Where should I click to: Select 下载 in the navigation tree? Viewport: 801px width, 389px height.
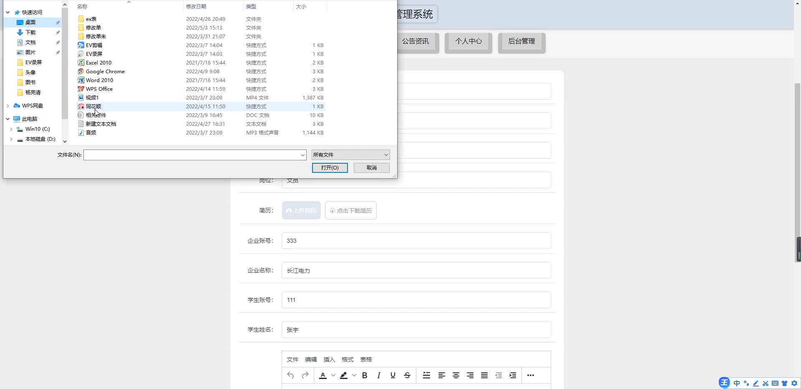coord(30,32)
